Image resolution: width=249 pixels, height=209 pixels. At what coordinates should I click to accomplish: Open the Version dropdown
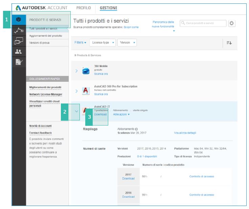click(127, 43)
